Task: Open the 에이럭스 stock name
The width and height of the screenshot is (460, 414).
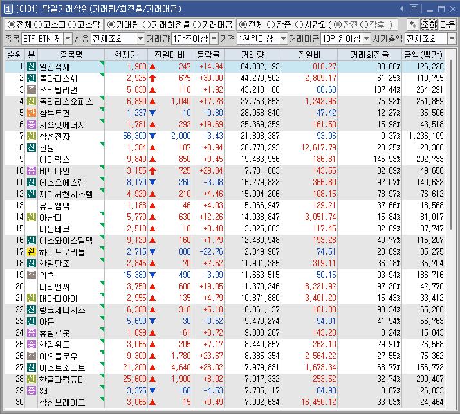Action: point(55,159)
